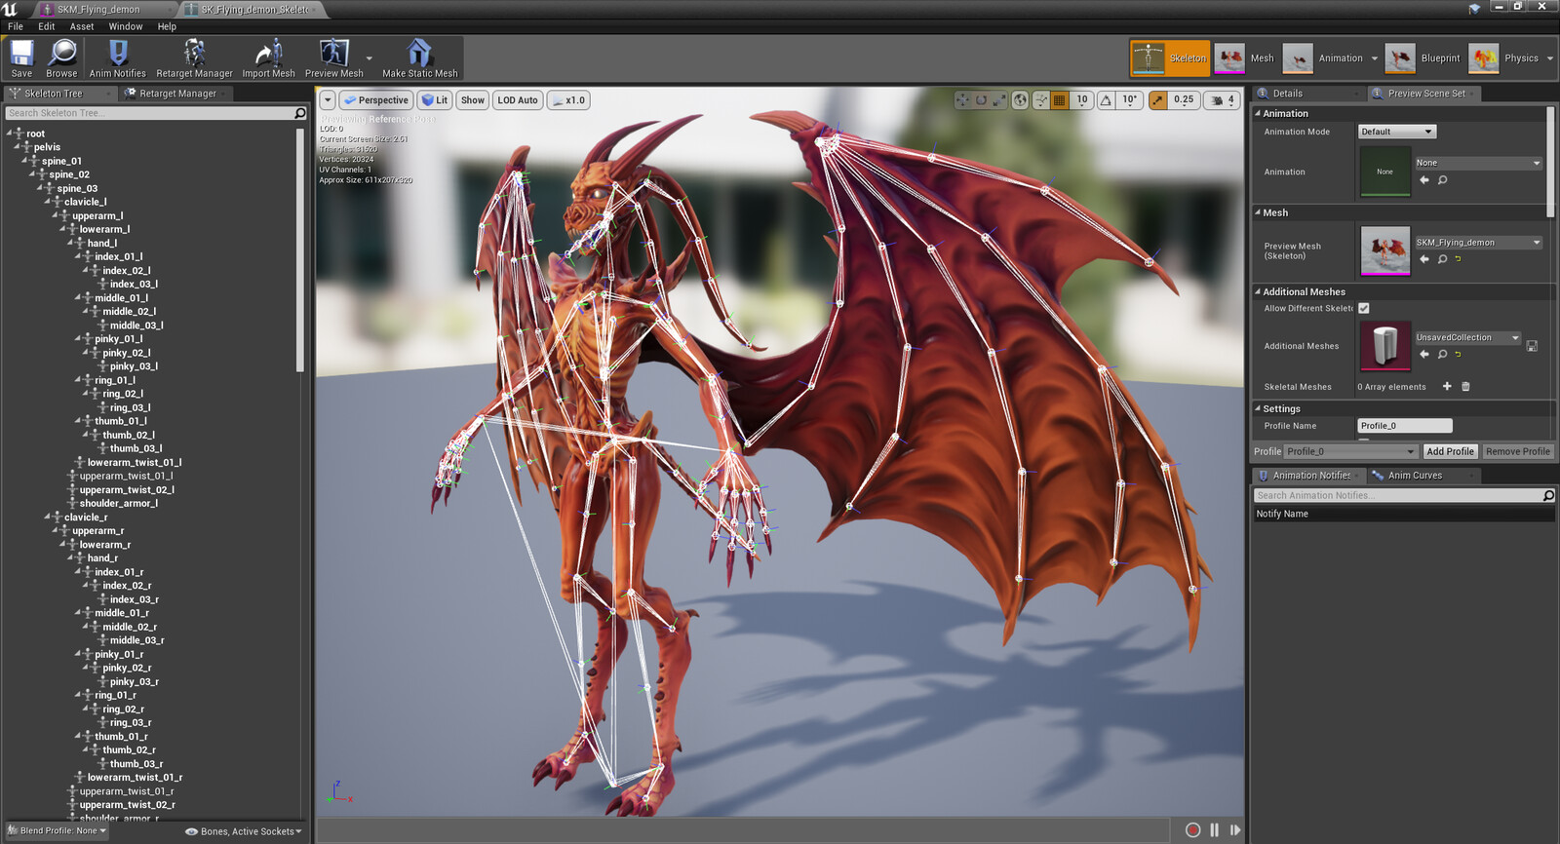Open the UnsavedCollection dropdown
The height and width of the screenshot is (844, 1560).
point(1467,337)
